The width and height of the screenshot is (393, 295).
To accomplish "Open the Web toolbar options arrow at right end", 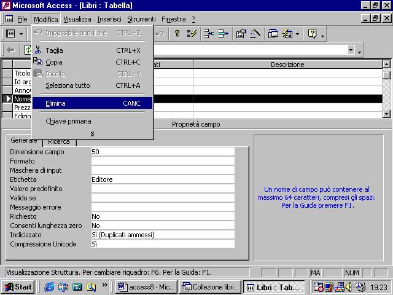I will 359,52.
